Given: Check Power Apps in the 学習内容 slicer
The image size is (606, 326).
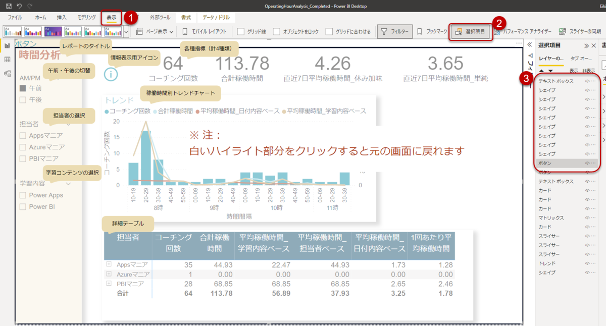Looking at the screenshot, I should click(x=23, y=195).
